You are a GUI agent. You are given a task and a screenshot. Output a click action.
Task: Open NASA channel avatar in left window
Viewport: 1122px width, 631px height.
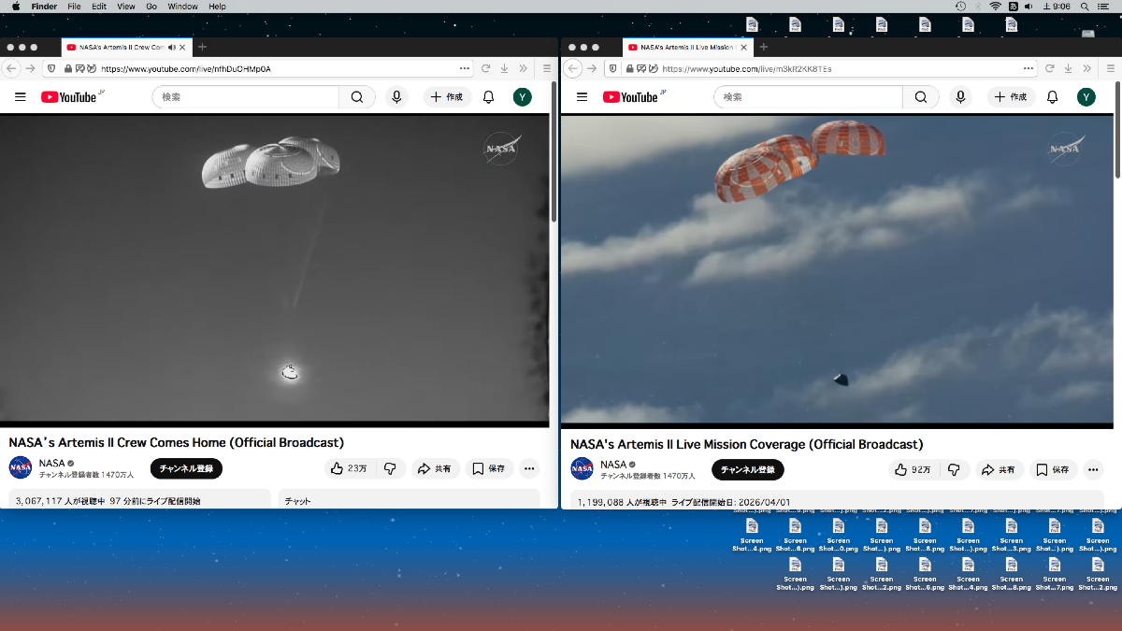(21, 467)
